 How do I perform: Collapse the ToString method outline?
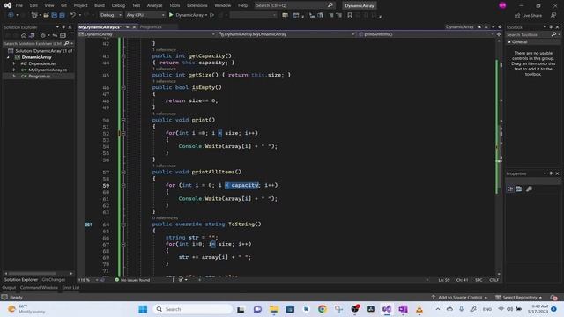123,225
